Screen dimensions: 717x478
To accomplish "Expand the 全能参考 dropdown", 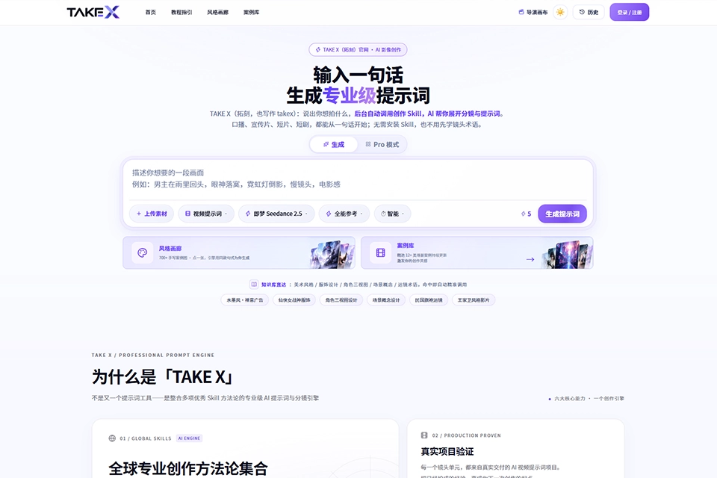I will pyautogui.click(x=344, y=214).
